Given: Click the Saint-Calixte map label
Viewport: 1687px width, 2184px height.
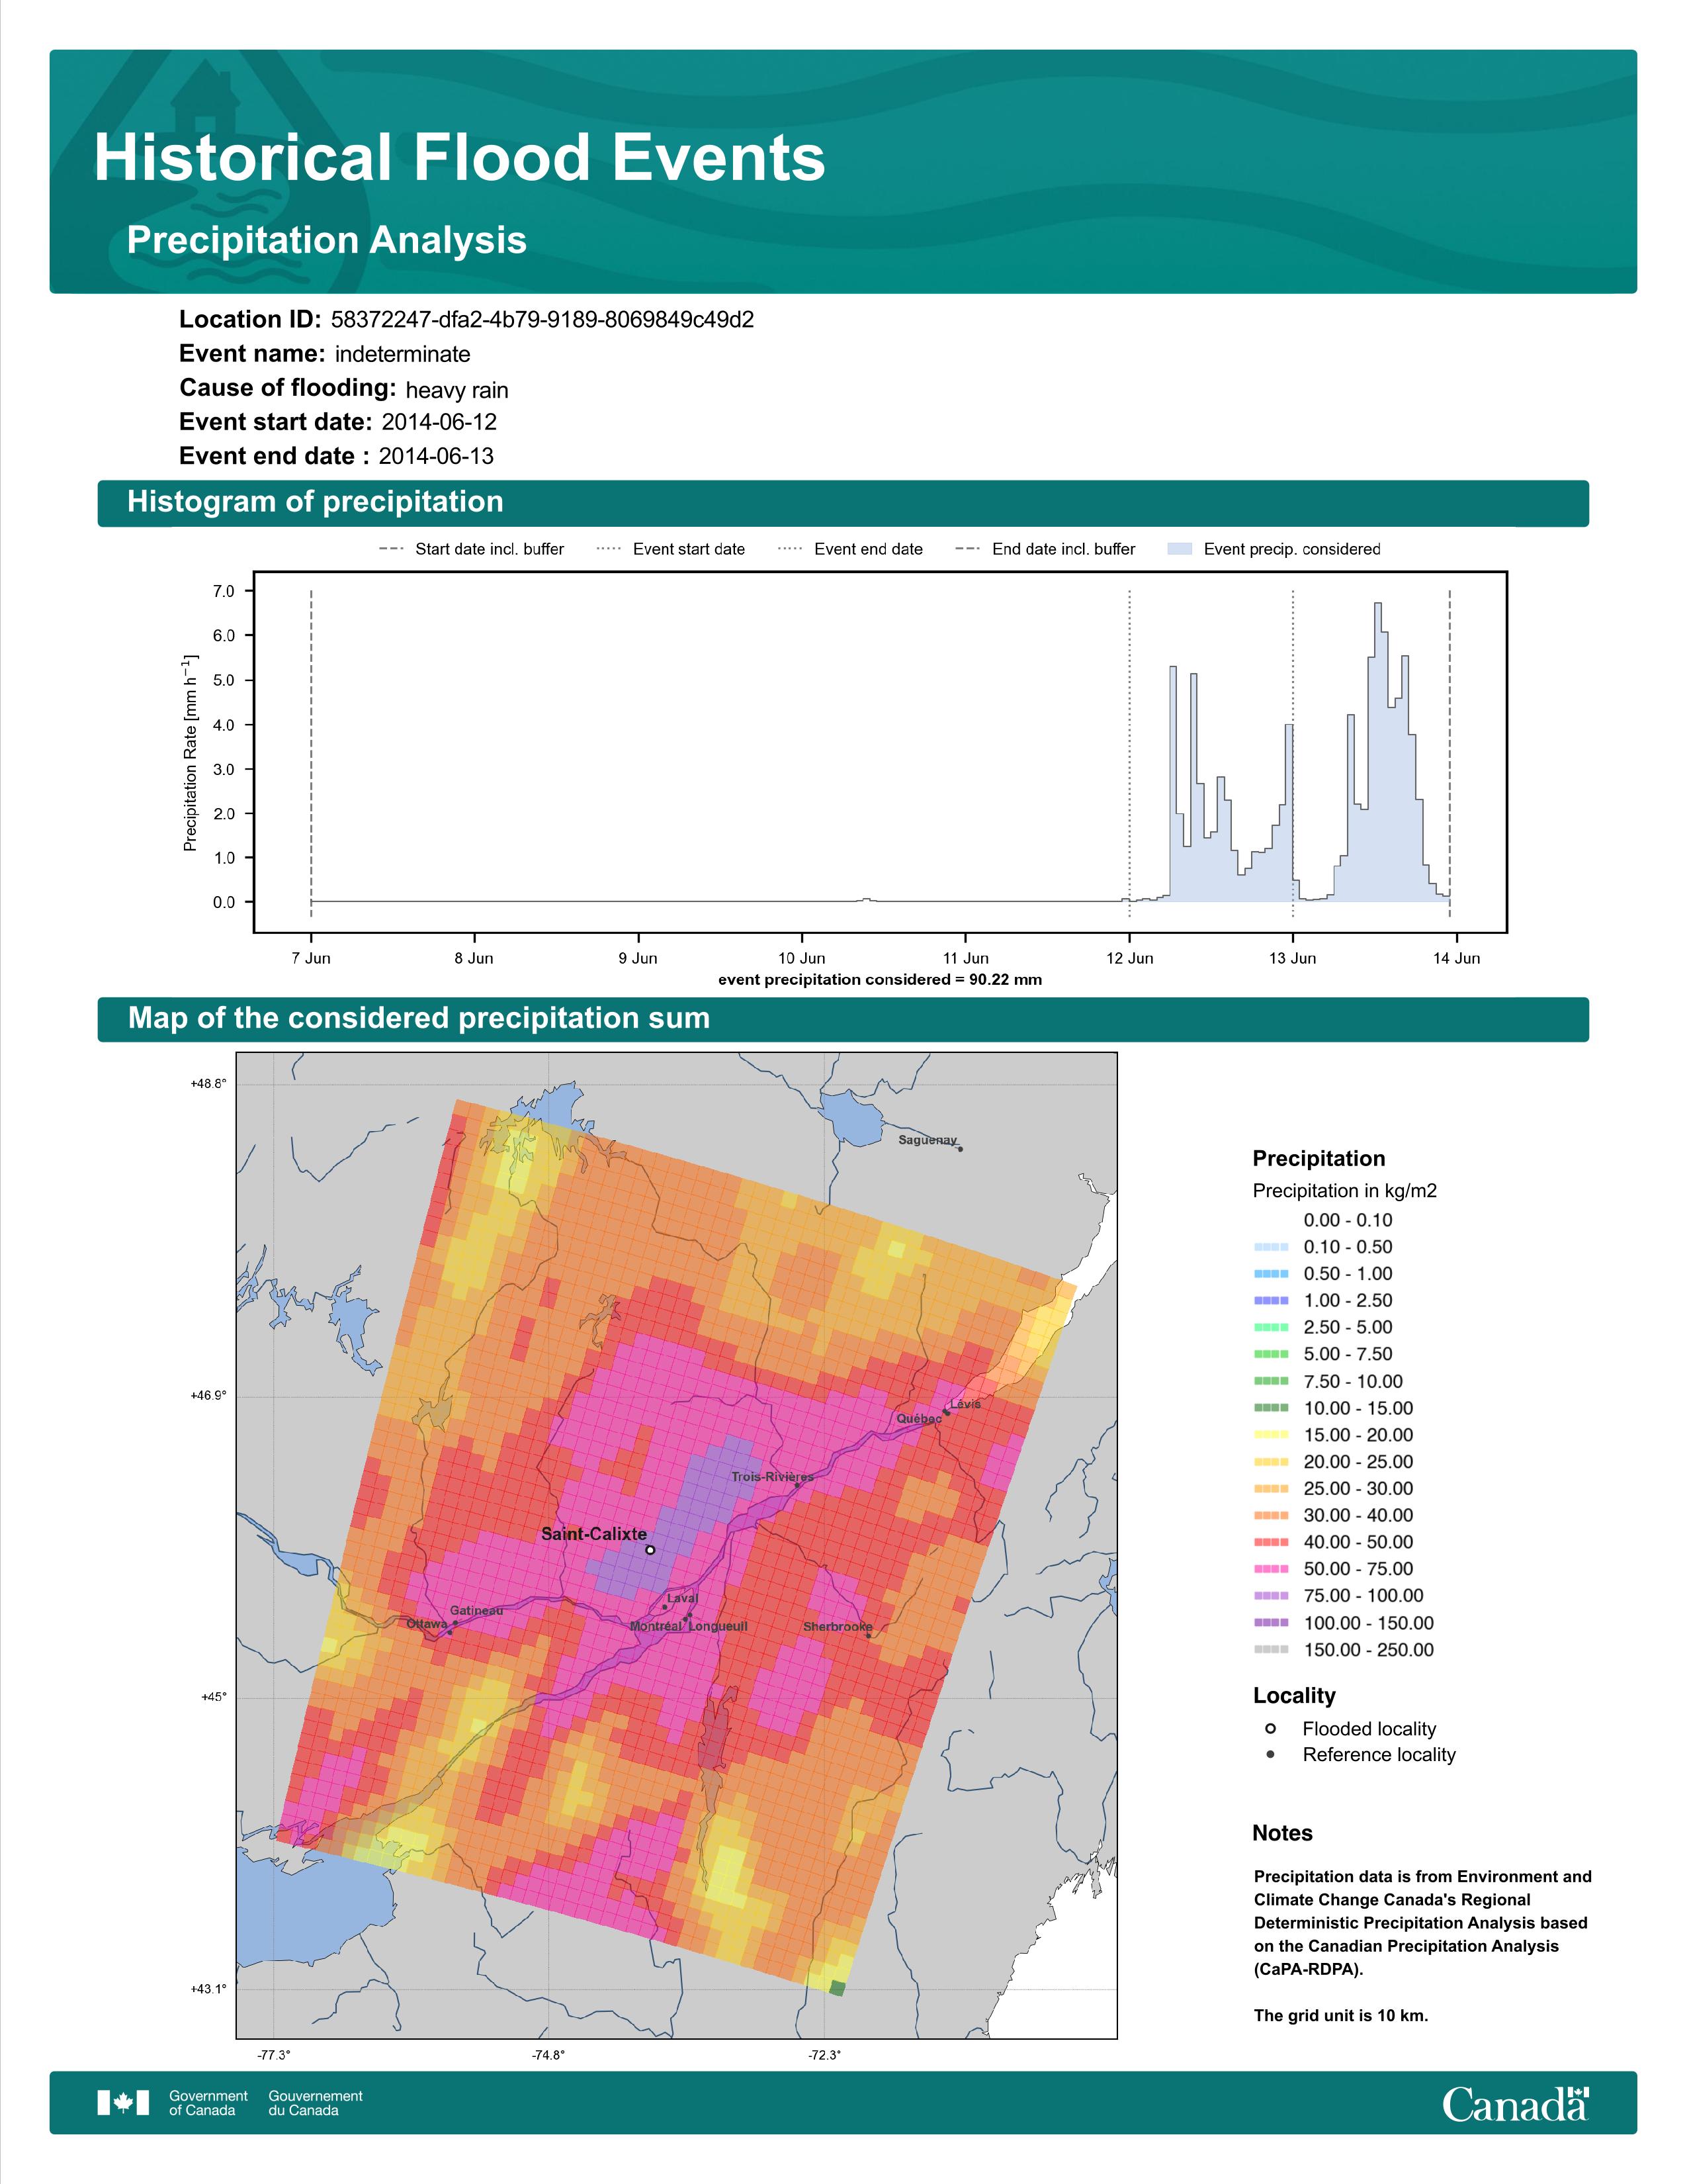Looking at the screenshot, I should (x=593, y=1534).
